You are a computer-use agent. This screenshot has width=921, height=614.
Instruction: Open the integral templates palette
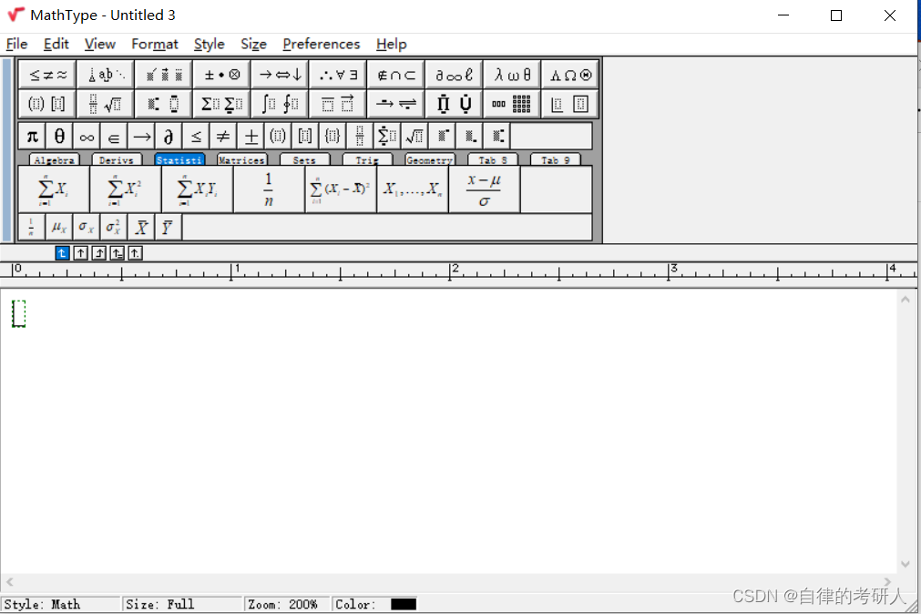[x=280, y=104]
